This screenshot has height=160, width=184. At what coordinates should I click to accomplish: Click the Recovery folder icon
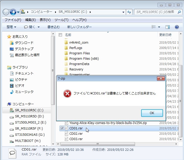tap(66, 69)
